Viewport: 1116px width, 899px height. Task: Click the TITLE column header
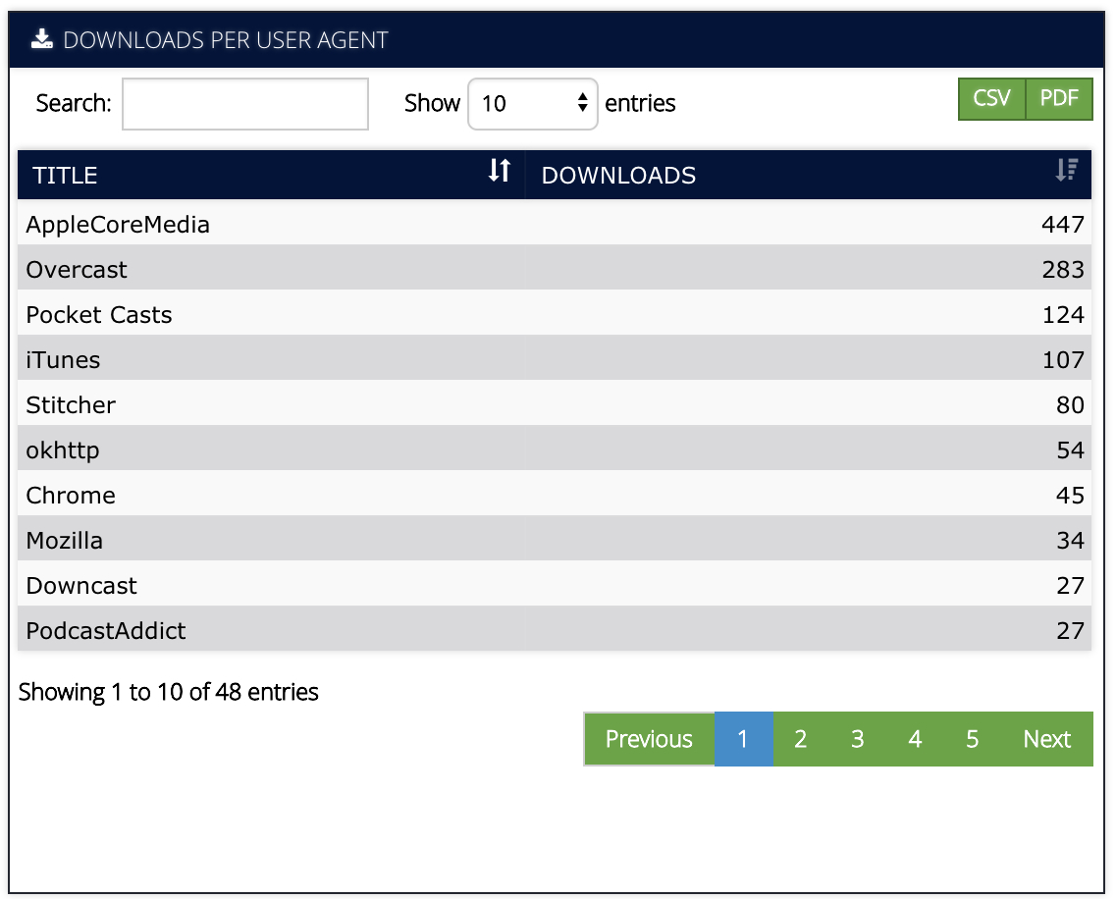[x=65, y=176]
